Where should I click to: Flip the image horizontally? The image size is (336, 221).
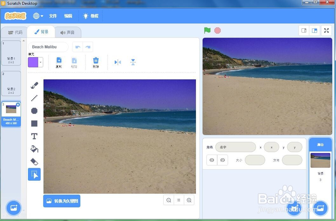(x=118, y=62)
